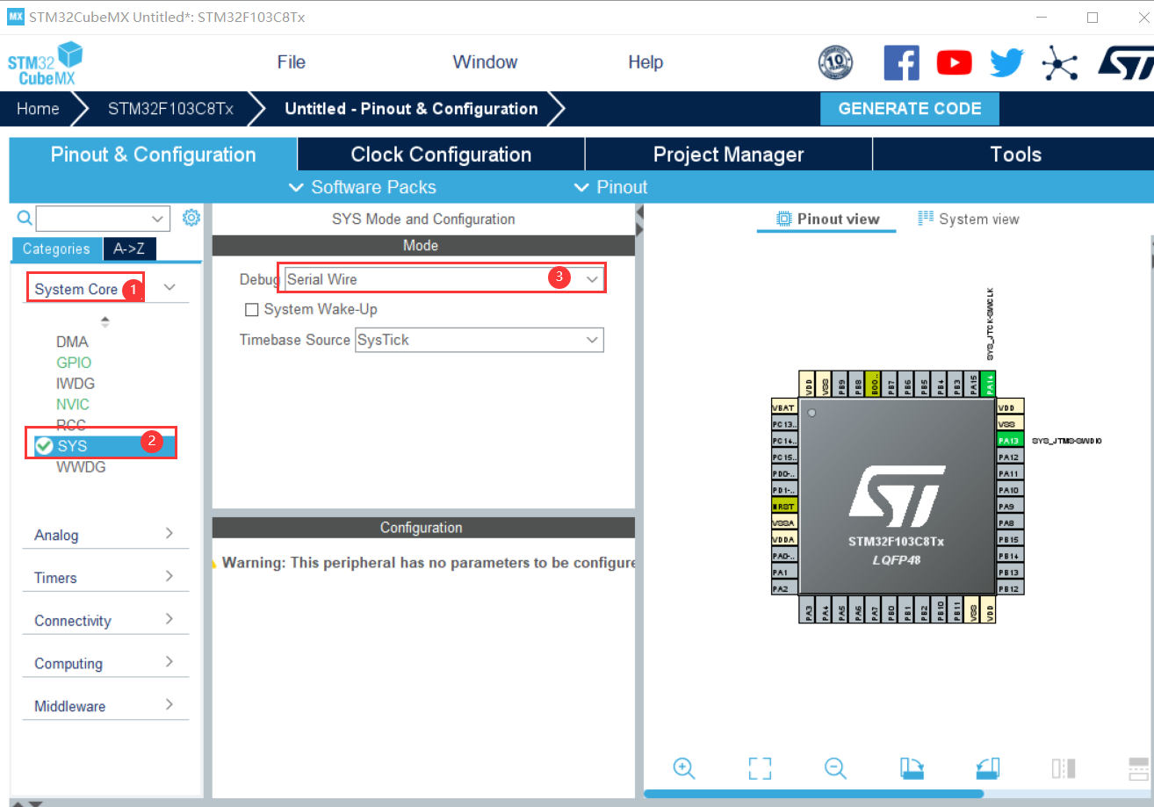Open the File menu

(292, 62)
